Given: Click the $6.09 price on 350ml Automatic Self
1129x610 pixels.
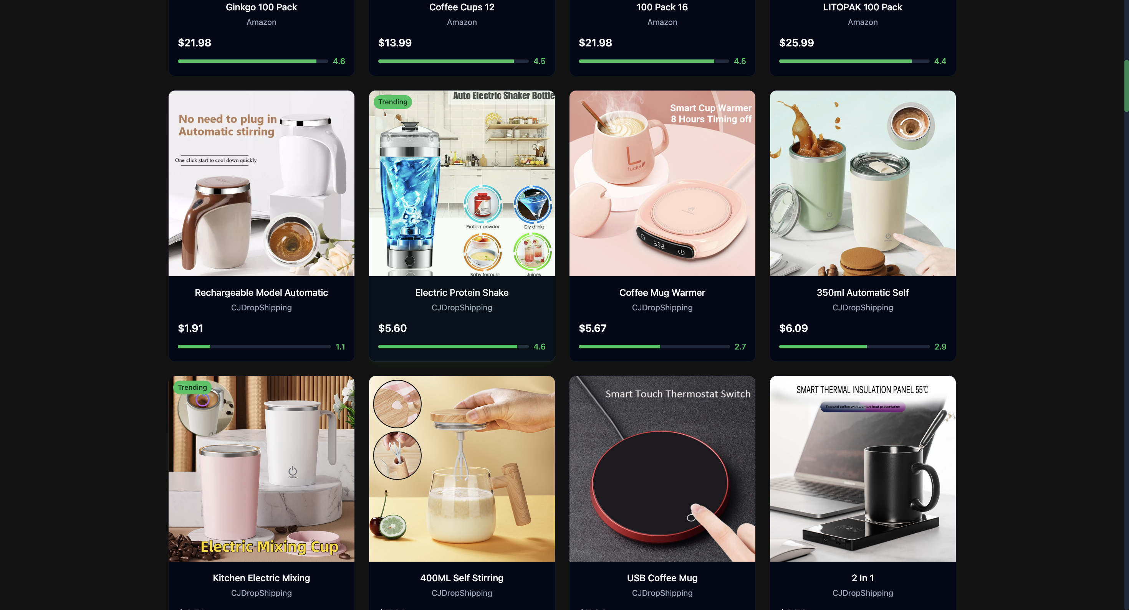Looking at the screenshot, I should coord(793,328).
